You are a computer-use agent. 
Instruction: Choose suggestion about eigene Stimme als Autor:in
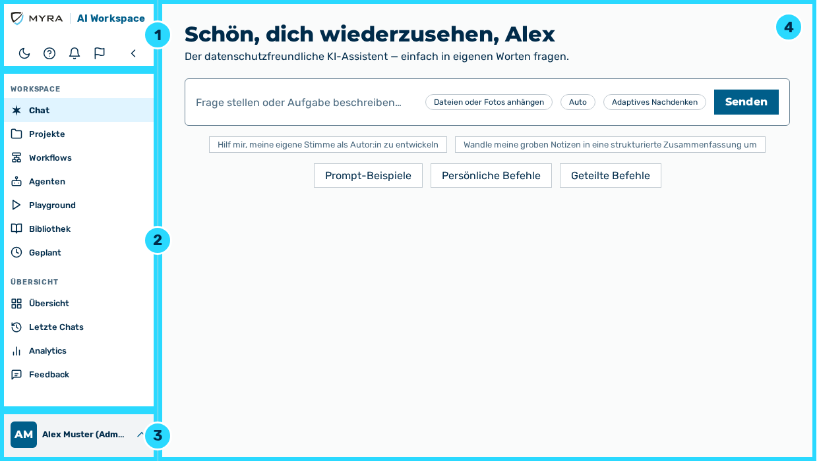(328, 145)
